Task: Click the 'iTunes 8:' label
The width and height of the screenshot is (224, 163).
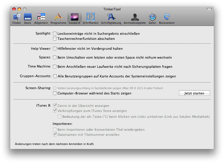Action: click(43, 105)
